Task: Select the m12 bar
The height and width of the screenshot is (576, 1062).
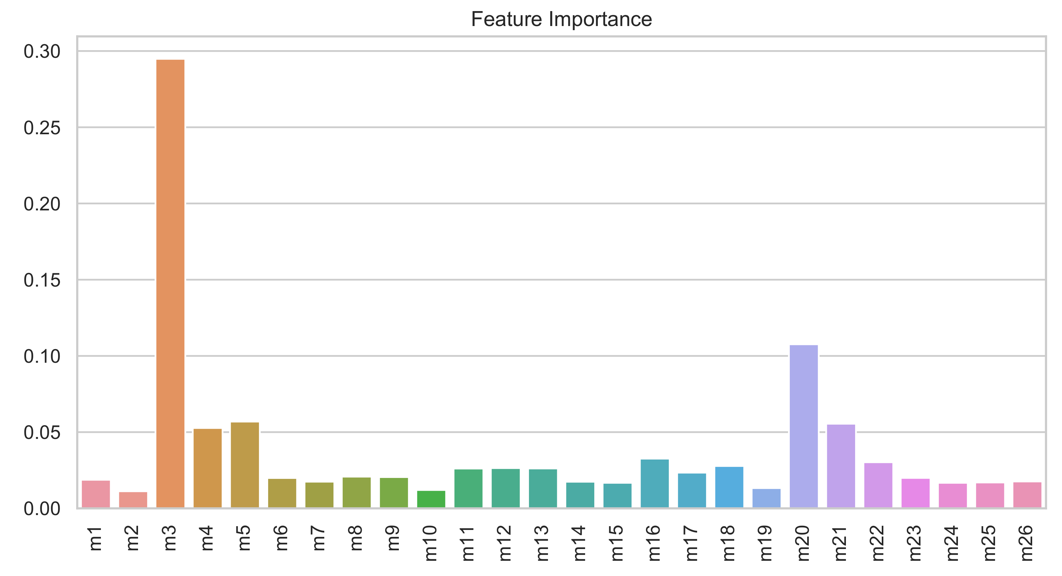Action: coord(505,488)
